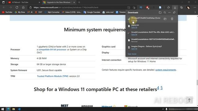
Task: Search downloads in Downloads panel
Action: pos(165,12)
